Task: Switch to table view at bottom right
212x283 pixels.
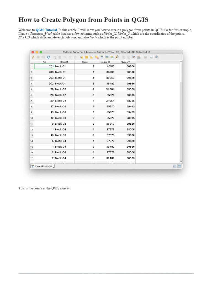Action: pos(179,166)
